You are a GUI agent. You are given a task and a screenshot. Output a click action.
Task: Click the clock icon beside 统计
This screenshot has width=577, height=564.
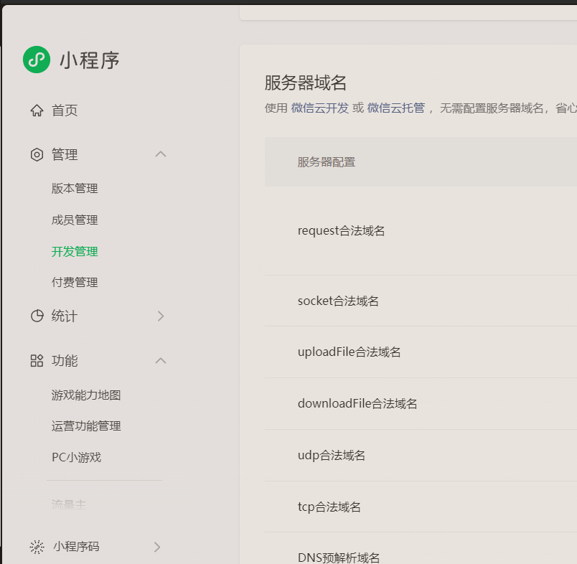click(36, 316)
